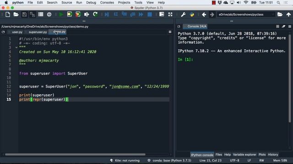Run the file with the green play icon

tap(61, 14)
